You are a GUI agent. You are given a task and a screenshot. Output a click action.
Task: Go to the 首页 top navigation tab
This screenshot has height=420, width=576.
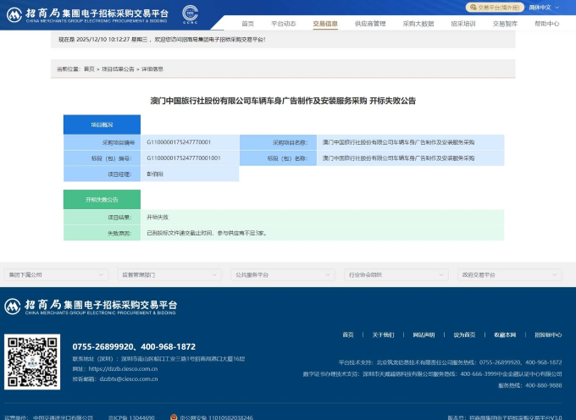247,24
